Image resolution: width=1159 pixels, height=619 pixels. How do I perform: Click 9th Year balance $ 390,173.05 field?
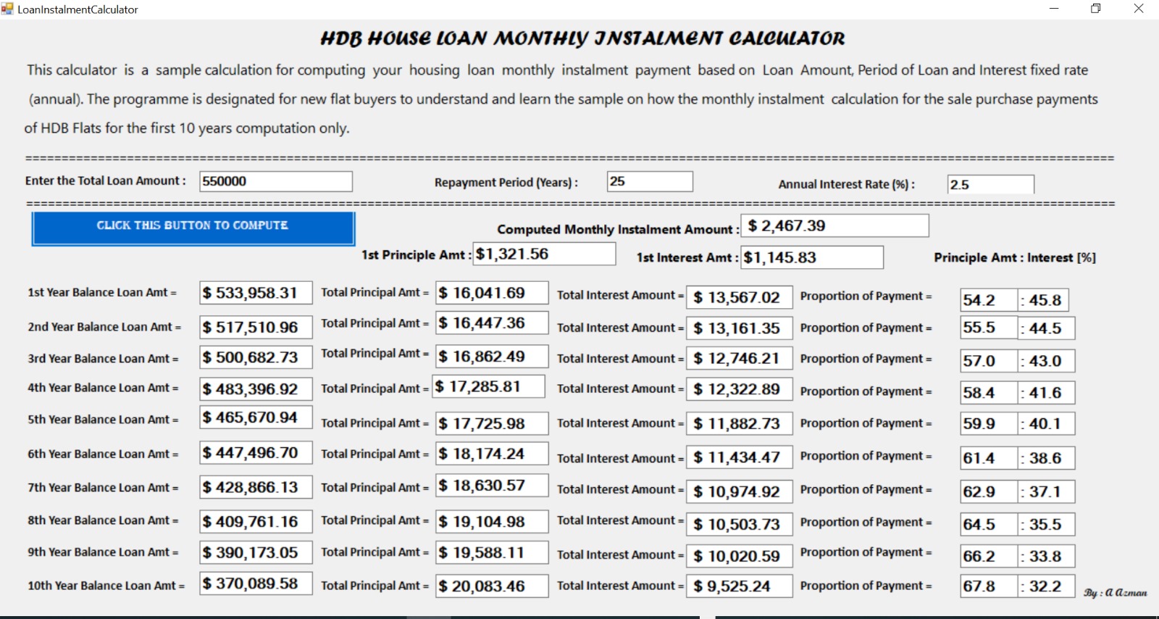(x=256, y=552)
